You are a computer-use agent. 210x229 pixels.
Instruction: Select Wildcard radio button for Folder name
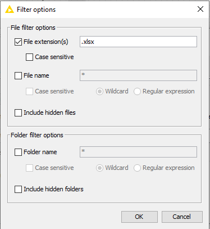(99, 168)
